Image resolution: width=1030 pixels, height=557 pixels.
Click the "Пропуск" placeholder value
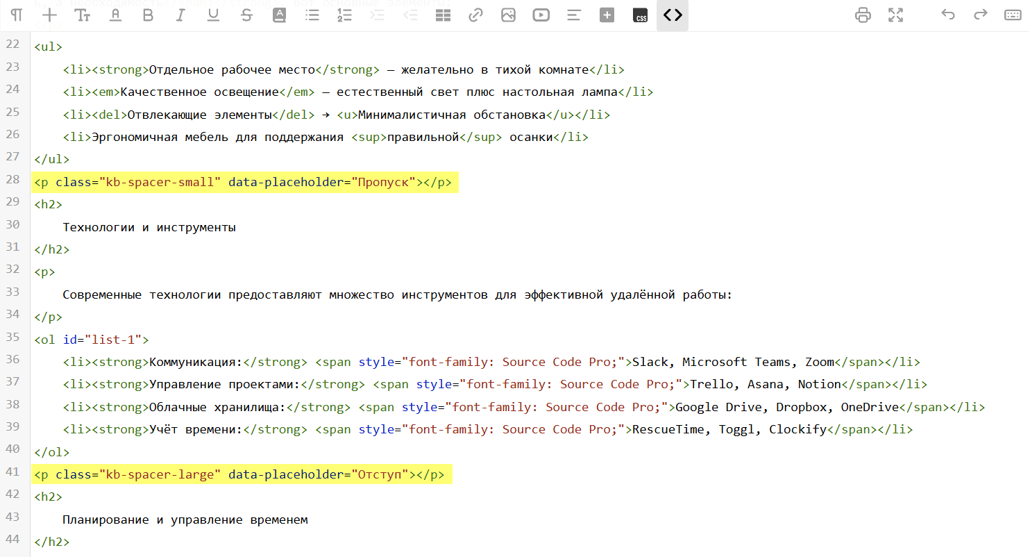383,183
